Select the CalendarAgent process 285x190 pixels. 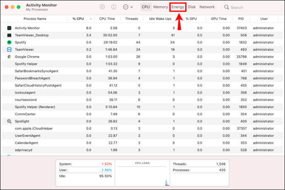pos(142,143)
